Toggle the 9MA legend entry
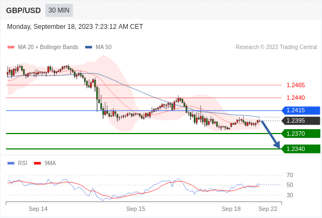Image resolution: width=322 pixels, height=218 pixels. coord(45,163)
